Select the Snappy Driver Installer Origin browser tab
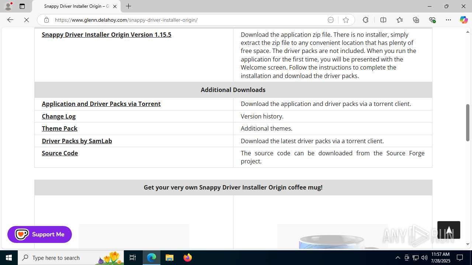Image resolution: width=472 pixels, height=265 pixels. pos(76,6)
